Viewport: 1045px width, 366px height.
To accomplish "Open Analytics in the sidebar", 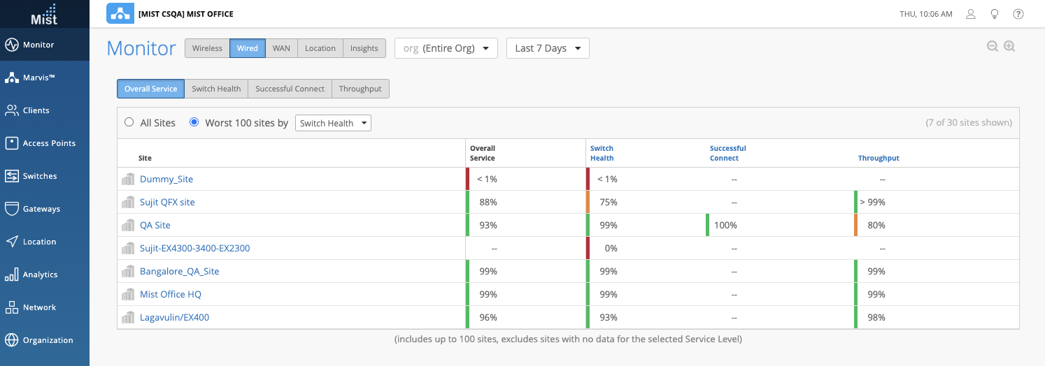I will point(40,274).
